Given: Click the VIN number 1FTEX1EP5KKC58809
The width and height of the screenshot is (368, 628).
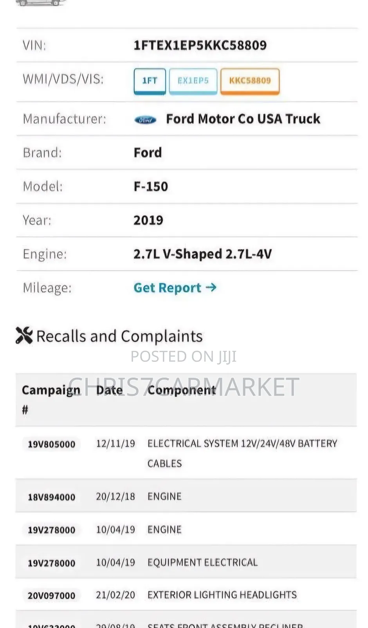Looking at the screenshot, I should (x=200, y=45).
